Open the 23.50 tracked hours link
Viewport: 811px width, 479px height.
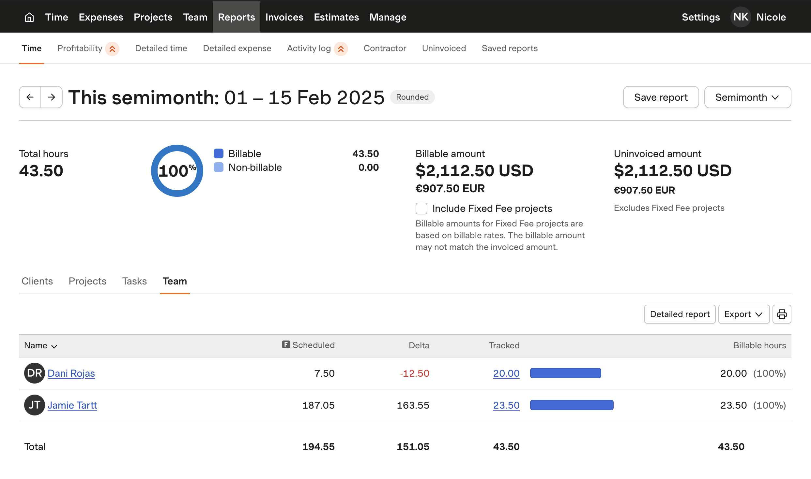tap(506, 405)
